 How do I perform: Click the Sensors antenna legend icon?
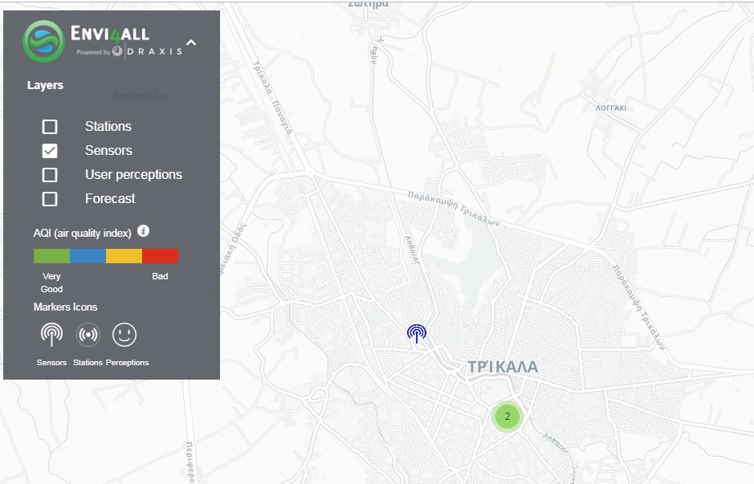tap(51, 335)
